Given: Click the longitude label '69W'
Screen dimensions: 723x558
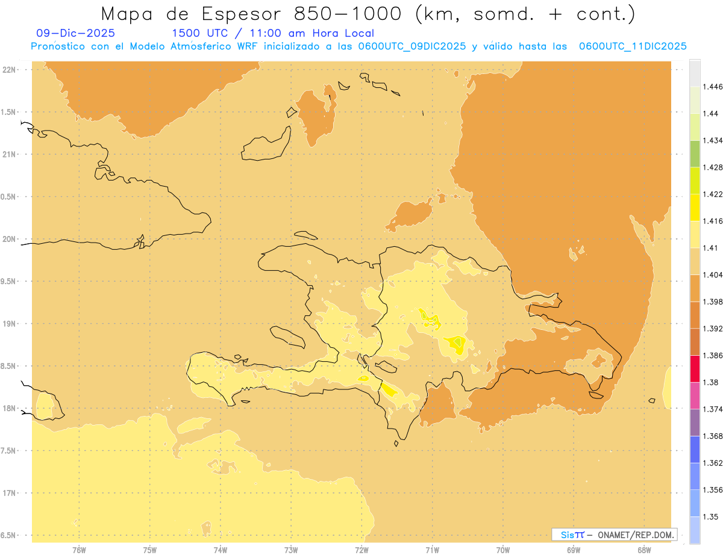Looking at the screenshot, I should [574, 550].
